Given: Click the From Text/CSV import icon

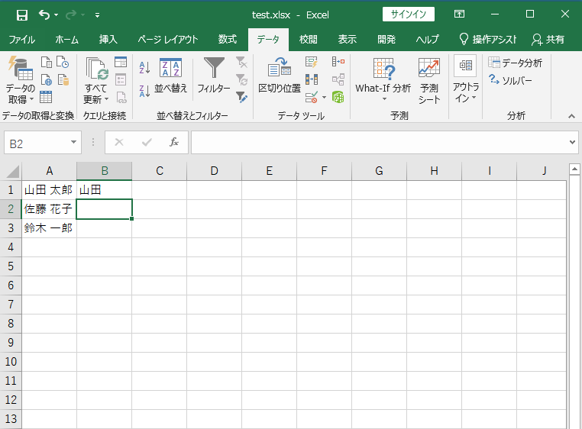Looking at the screenshot, I should 47,62.
